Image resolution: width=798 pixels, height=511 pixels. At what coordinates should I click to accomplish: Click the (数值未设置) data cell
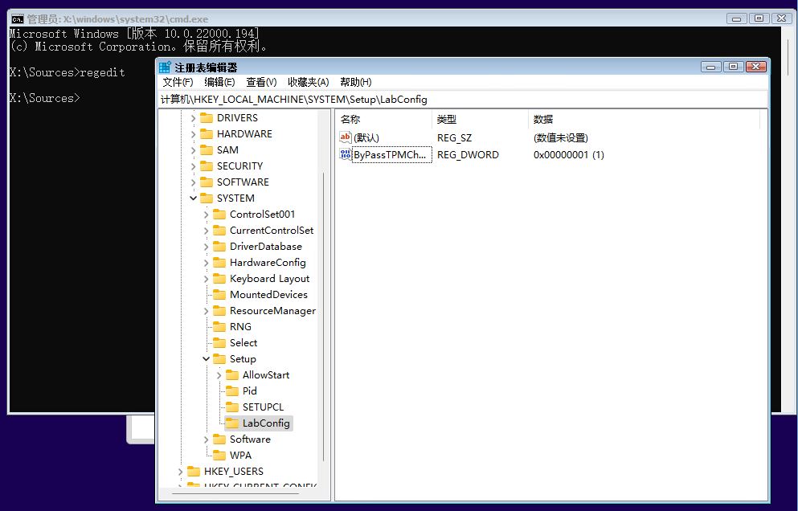tap(560, 138)
